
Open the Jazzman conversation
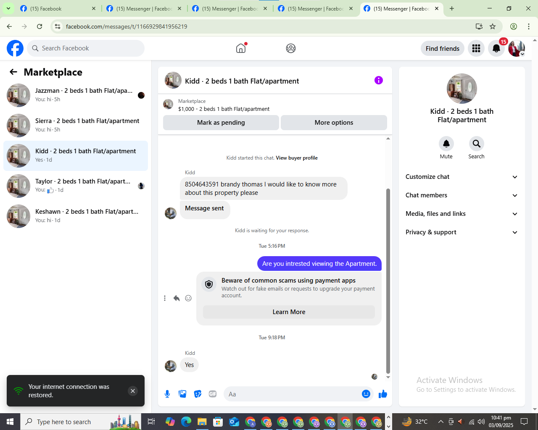tap(76, 95)
